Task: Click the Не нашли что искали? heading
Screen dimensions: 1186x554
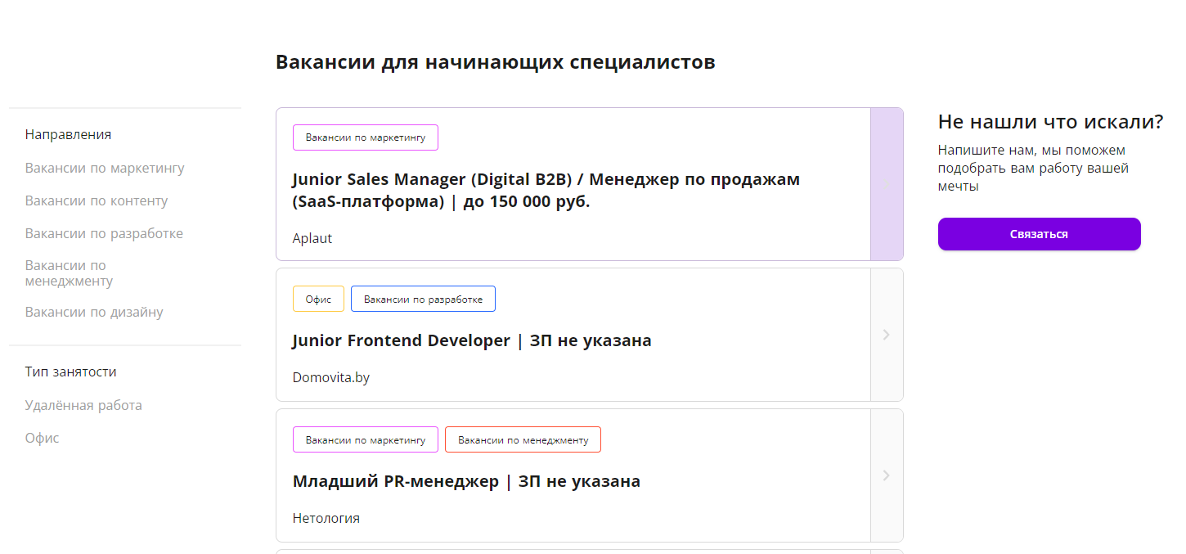Action: point(1051,122)
